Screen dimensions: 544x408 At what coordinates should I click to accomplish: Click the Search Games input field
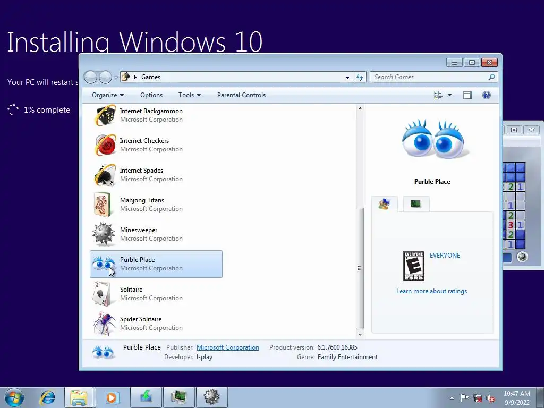[429, 77]
